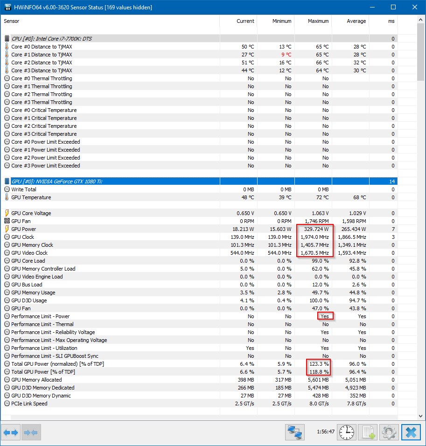Start logging with the sheet plus icon
Viewport: 426px width, 446px height.
pyautogui.click(x=368, y=432)
